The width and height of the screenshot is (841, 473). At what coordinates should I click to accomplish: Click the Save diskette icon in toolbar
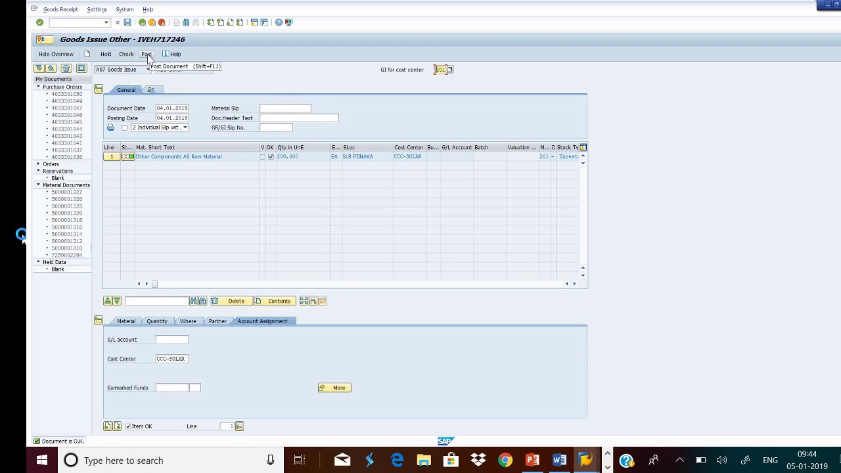coord(127,22)
